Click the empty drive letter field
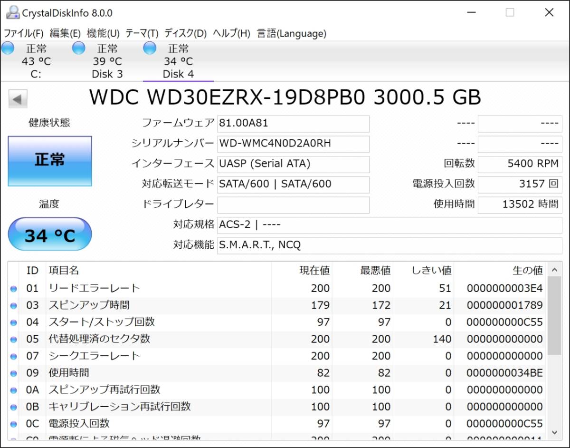This screenshot has height=448, width=570. [293, 205]
